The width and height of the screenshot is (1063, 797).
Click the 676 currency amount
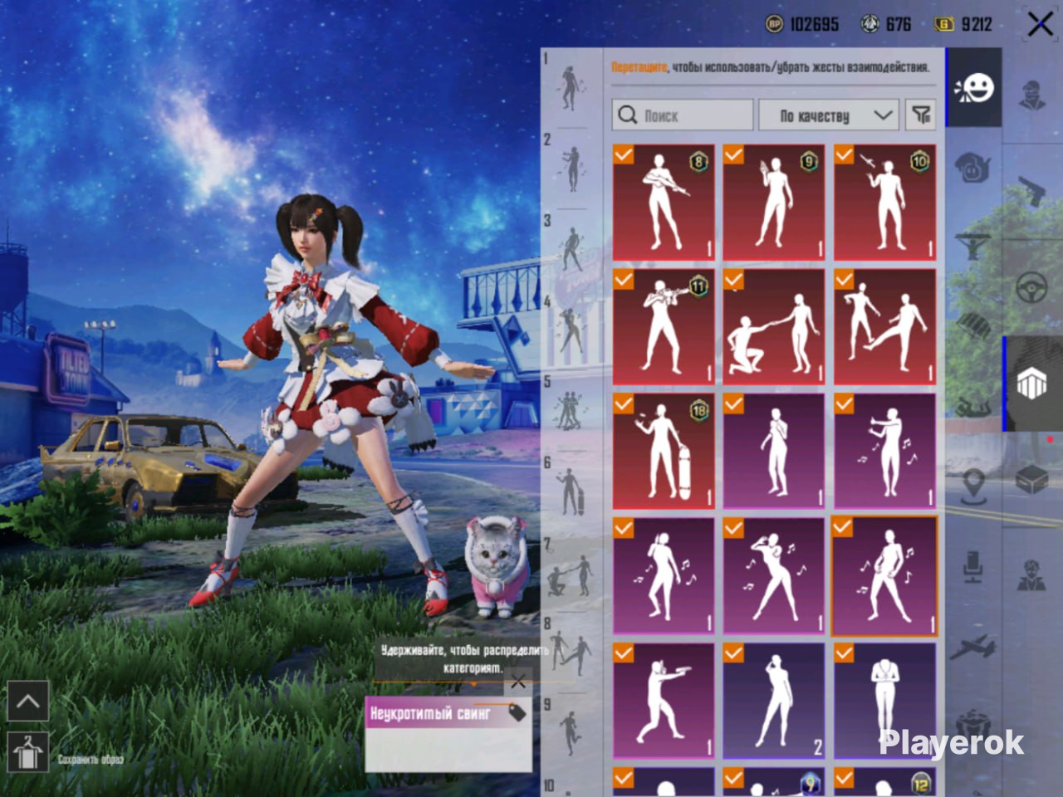tap(899, 24)
